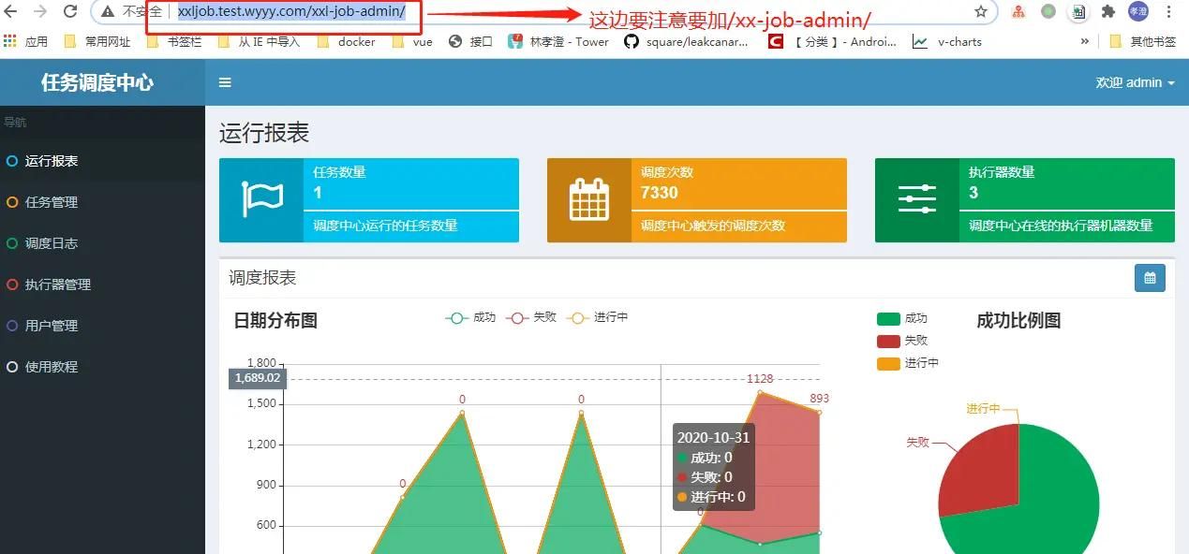
Task: Click the sliders icon on 执行器数量 card
Action: [915, 198]
